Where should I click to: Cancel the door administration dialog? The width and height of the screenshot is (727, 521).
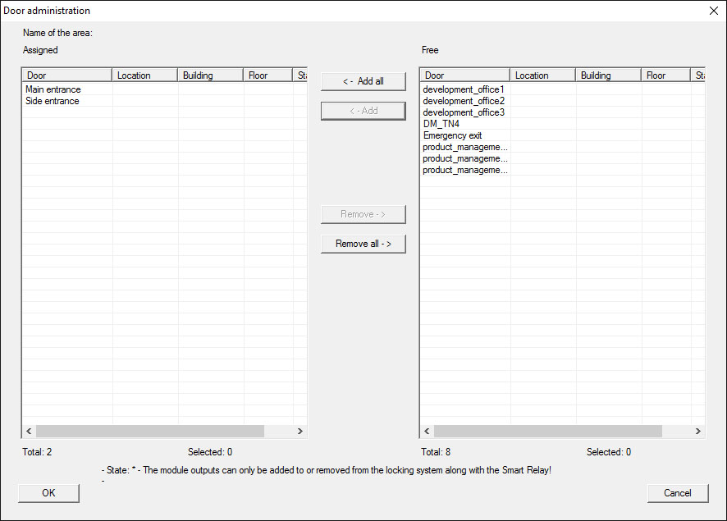click(x=677, y=493)
